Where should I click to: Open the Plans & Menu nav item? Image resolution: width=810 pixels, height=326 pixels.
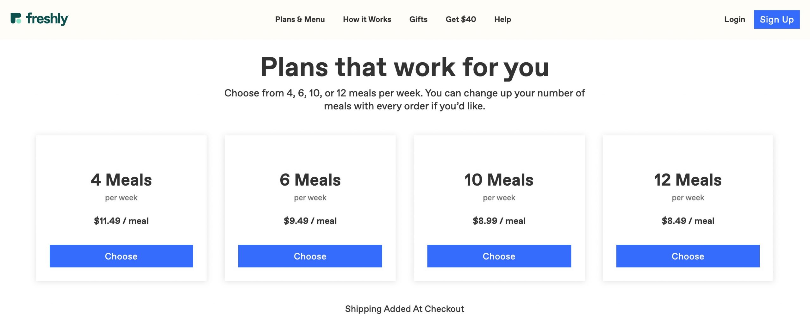[300, 19]
